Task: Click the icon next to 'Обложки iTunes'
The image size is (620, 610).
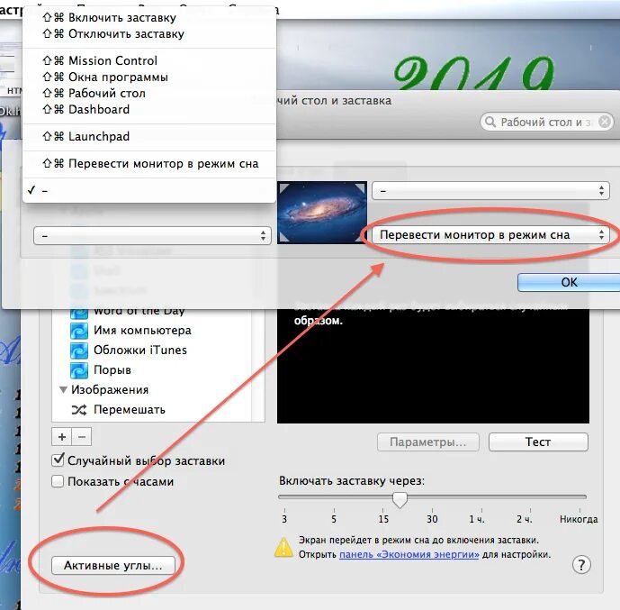Action: pyautogui.click(x=79, y=351)
